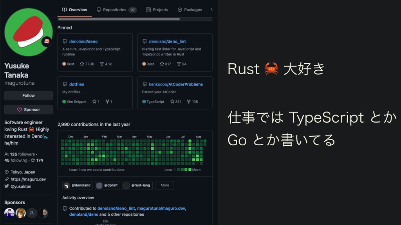Follow Yusuke Tanaka
Screen dimensions: 401x225
click(28, 95)
